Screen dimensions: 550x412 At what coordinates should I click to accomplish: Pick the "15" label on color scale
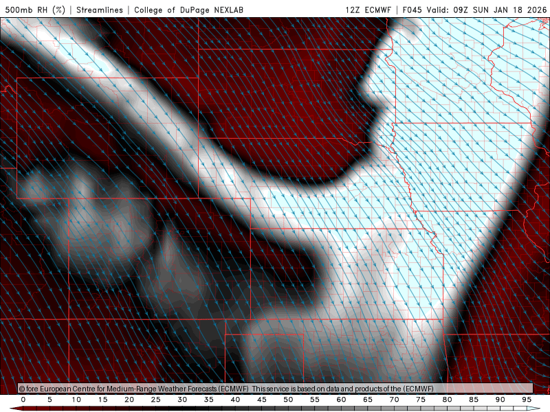[x=102, y=400]
